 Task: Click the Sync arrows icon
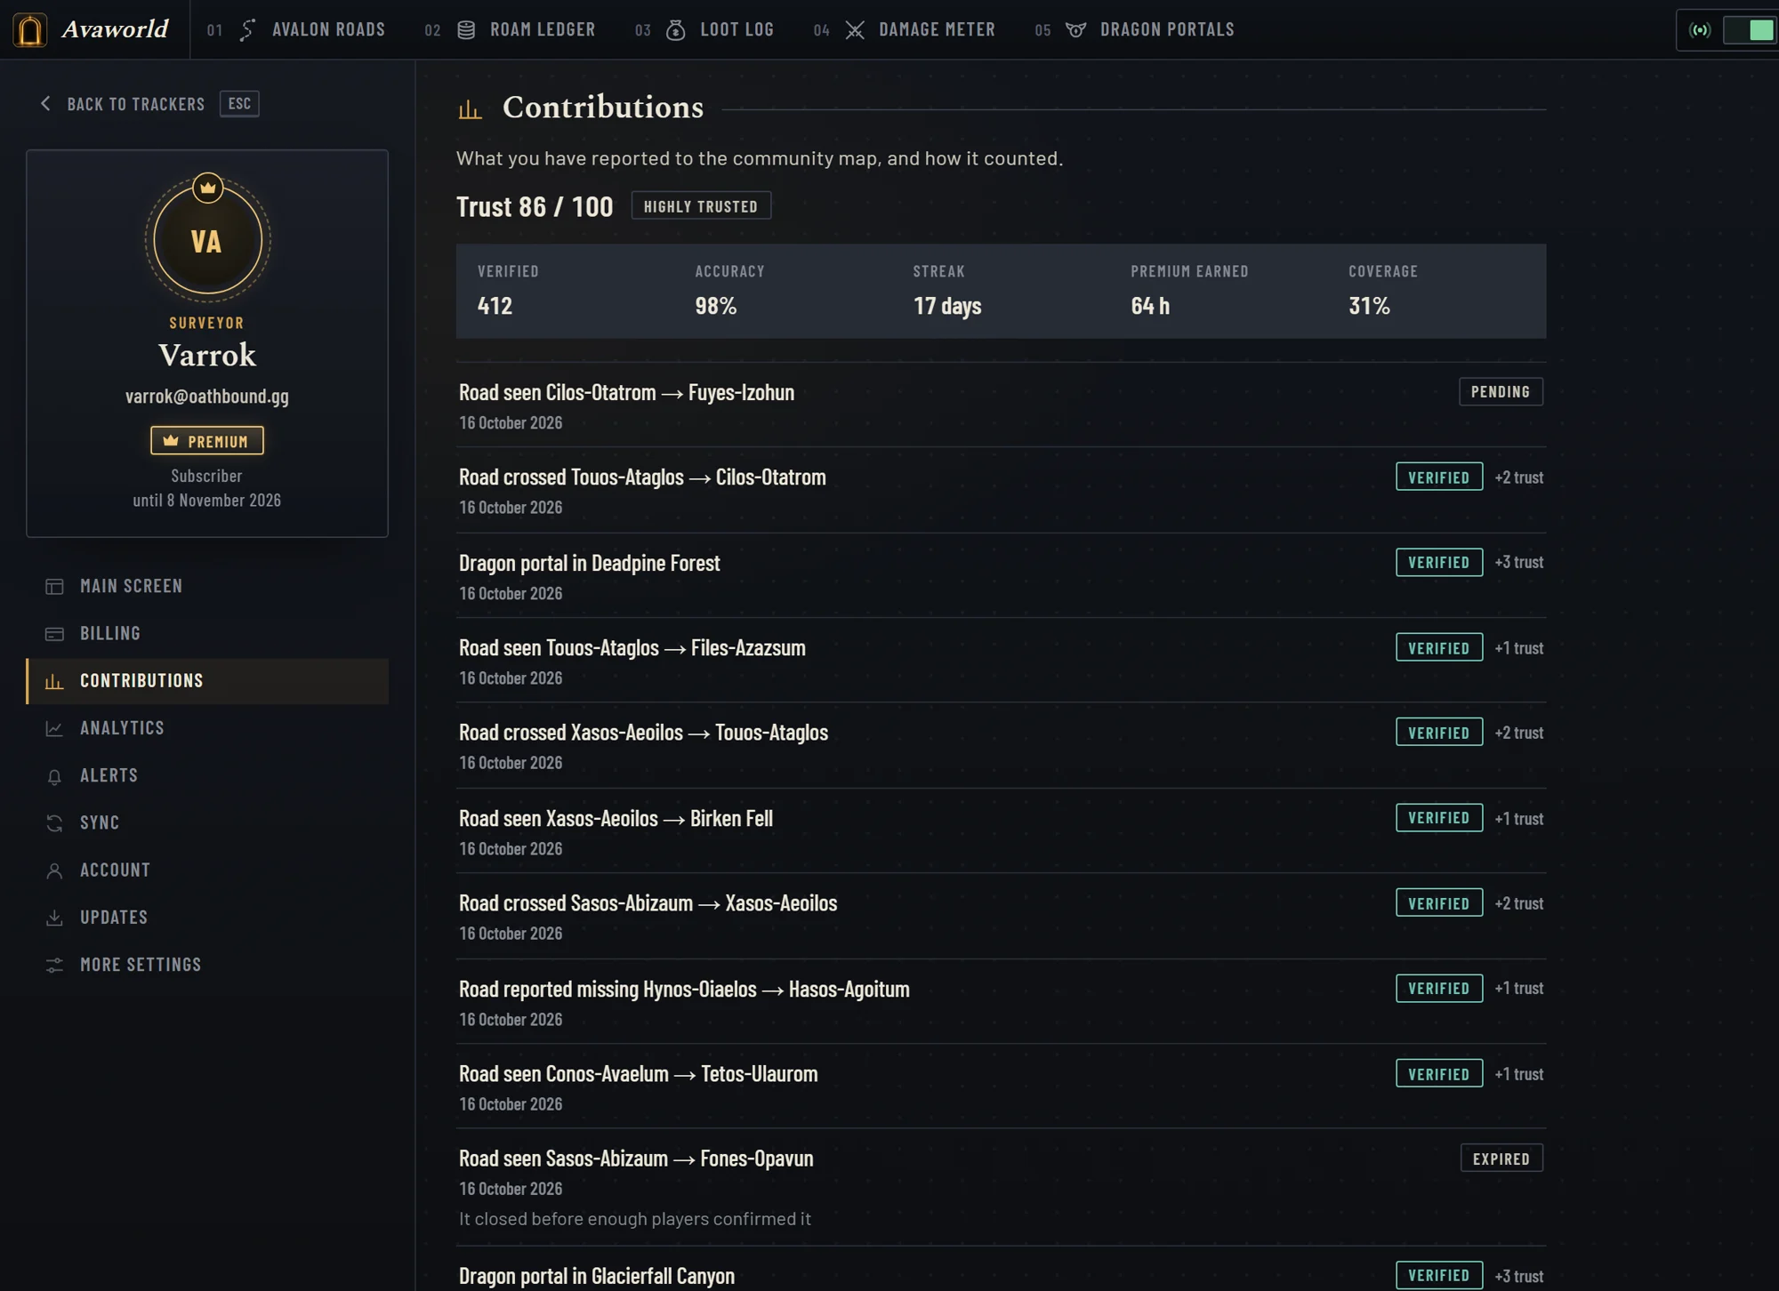coord(54,823)
